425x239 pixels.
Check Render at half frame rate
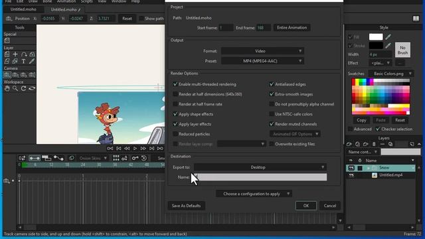175,104
